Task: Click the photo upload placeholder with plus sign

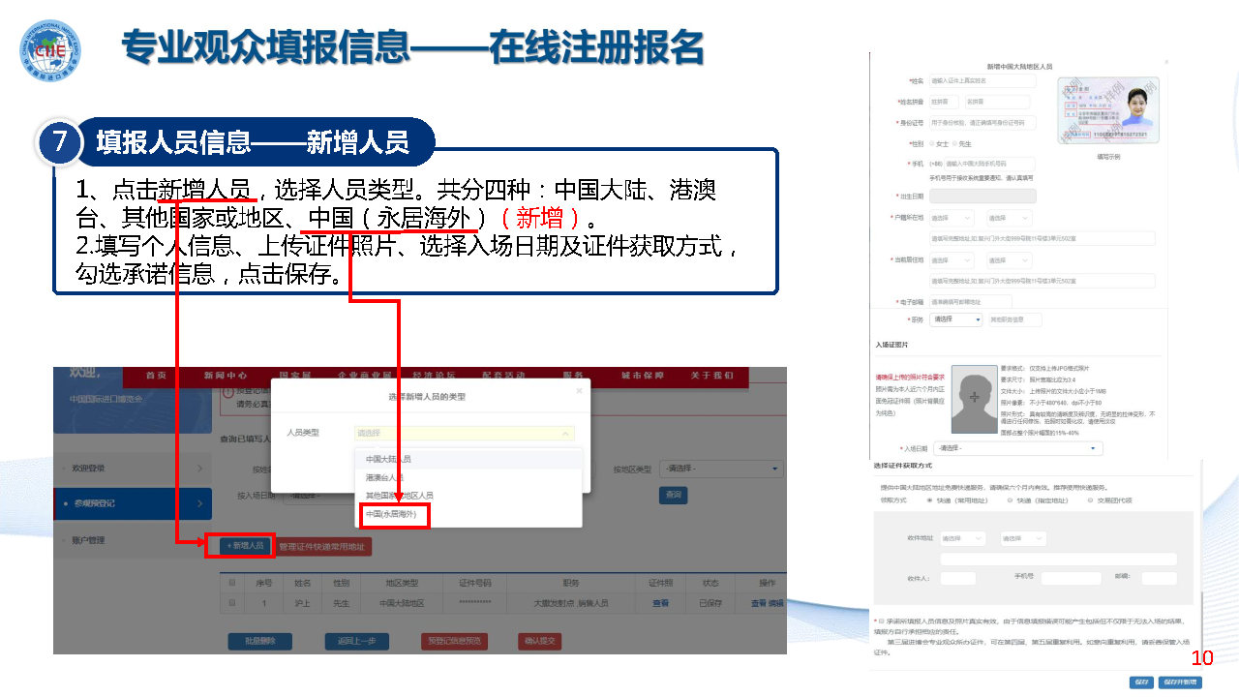Action: tap(973, 398)
